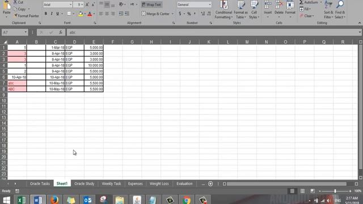Open Conditional Formatting menu
Screen dimensions: 363x204
tap(223, 10)
